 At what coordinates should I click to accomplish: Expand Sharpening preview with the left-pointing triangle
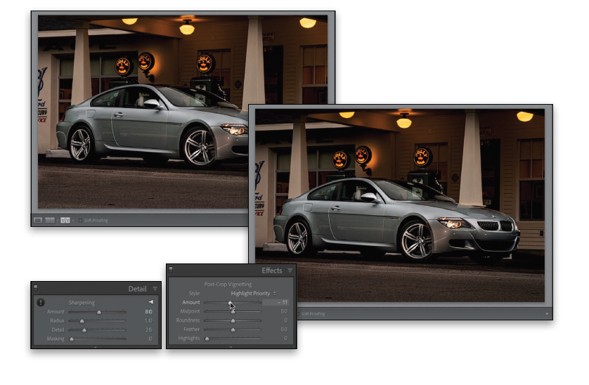pos(150,302)
